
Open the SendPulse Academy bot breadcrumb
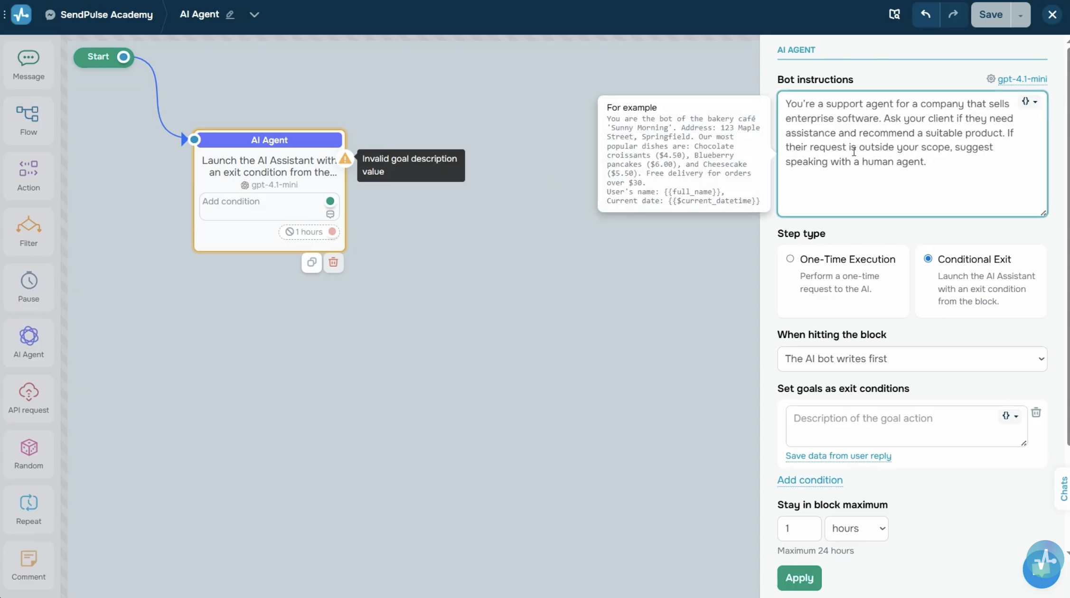(99, 15)
